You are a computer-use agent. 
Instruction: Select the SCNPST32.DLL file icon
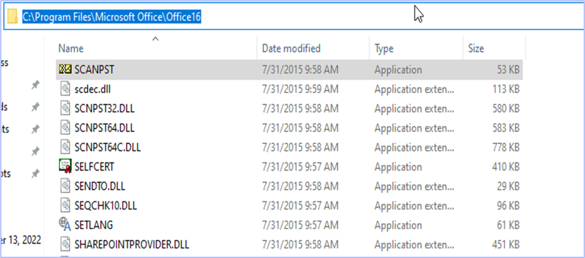[64, 108]
